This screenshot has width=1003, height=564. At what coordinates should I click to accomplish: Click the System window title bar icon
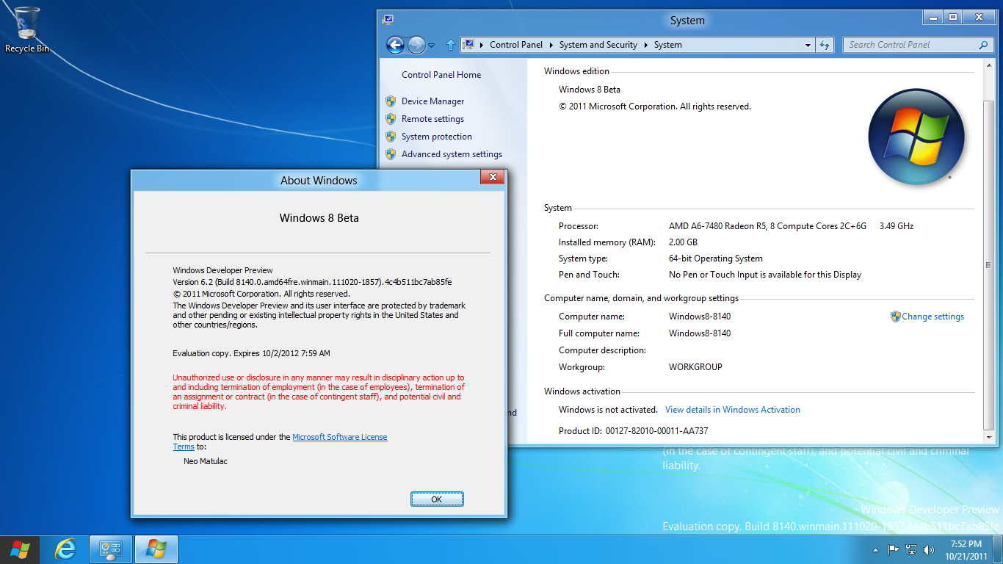pyautogui.click(x=388, y=20)
